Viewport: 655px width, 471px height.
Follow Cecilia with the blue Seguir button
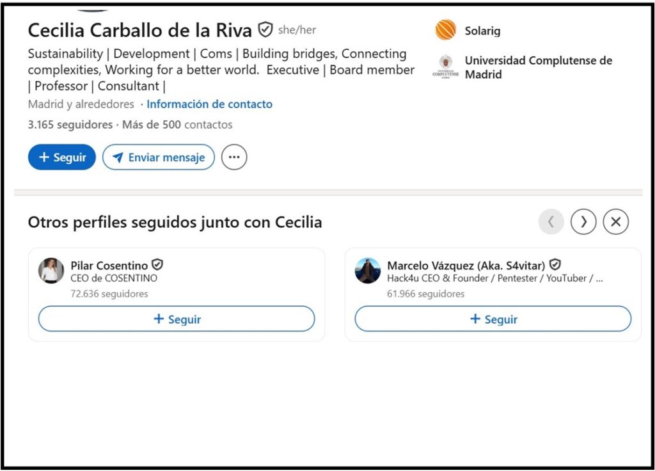click(x=62, y=157)
